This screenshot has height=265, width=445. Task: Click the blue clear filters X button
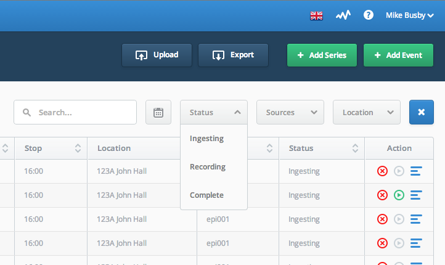[x=421, y=112]
